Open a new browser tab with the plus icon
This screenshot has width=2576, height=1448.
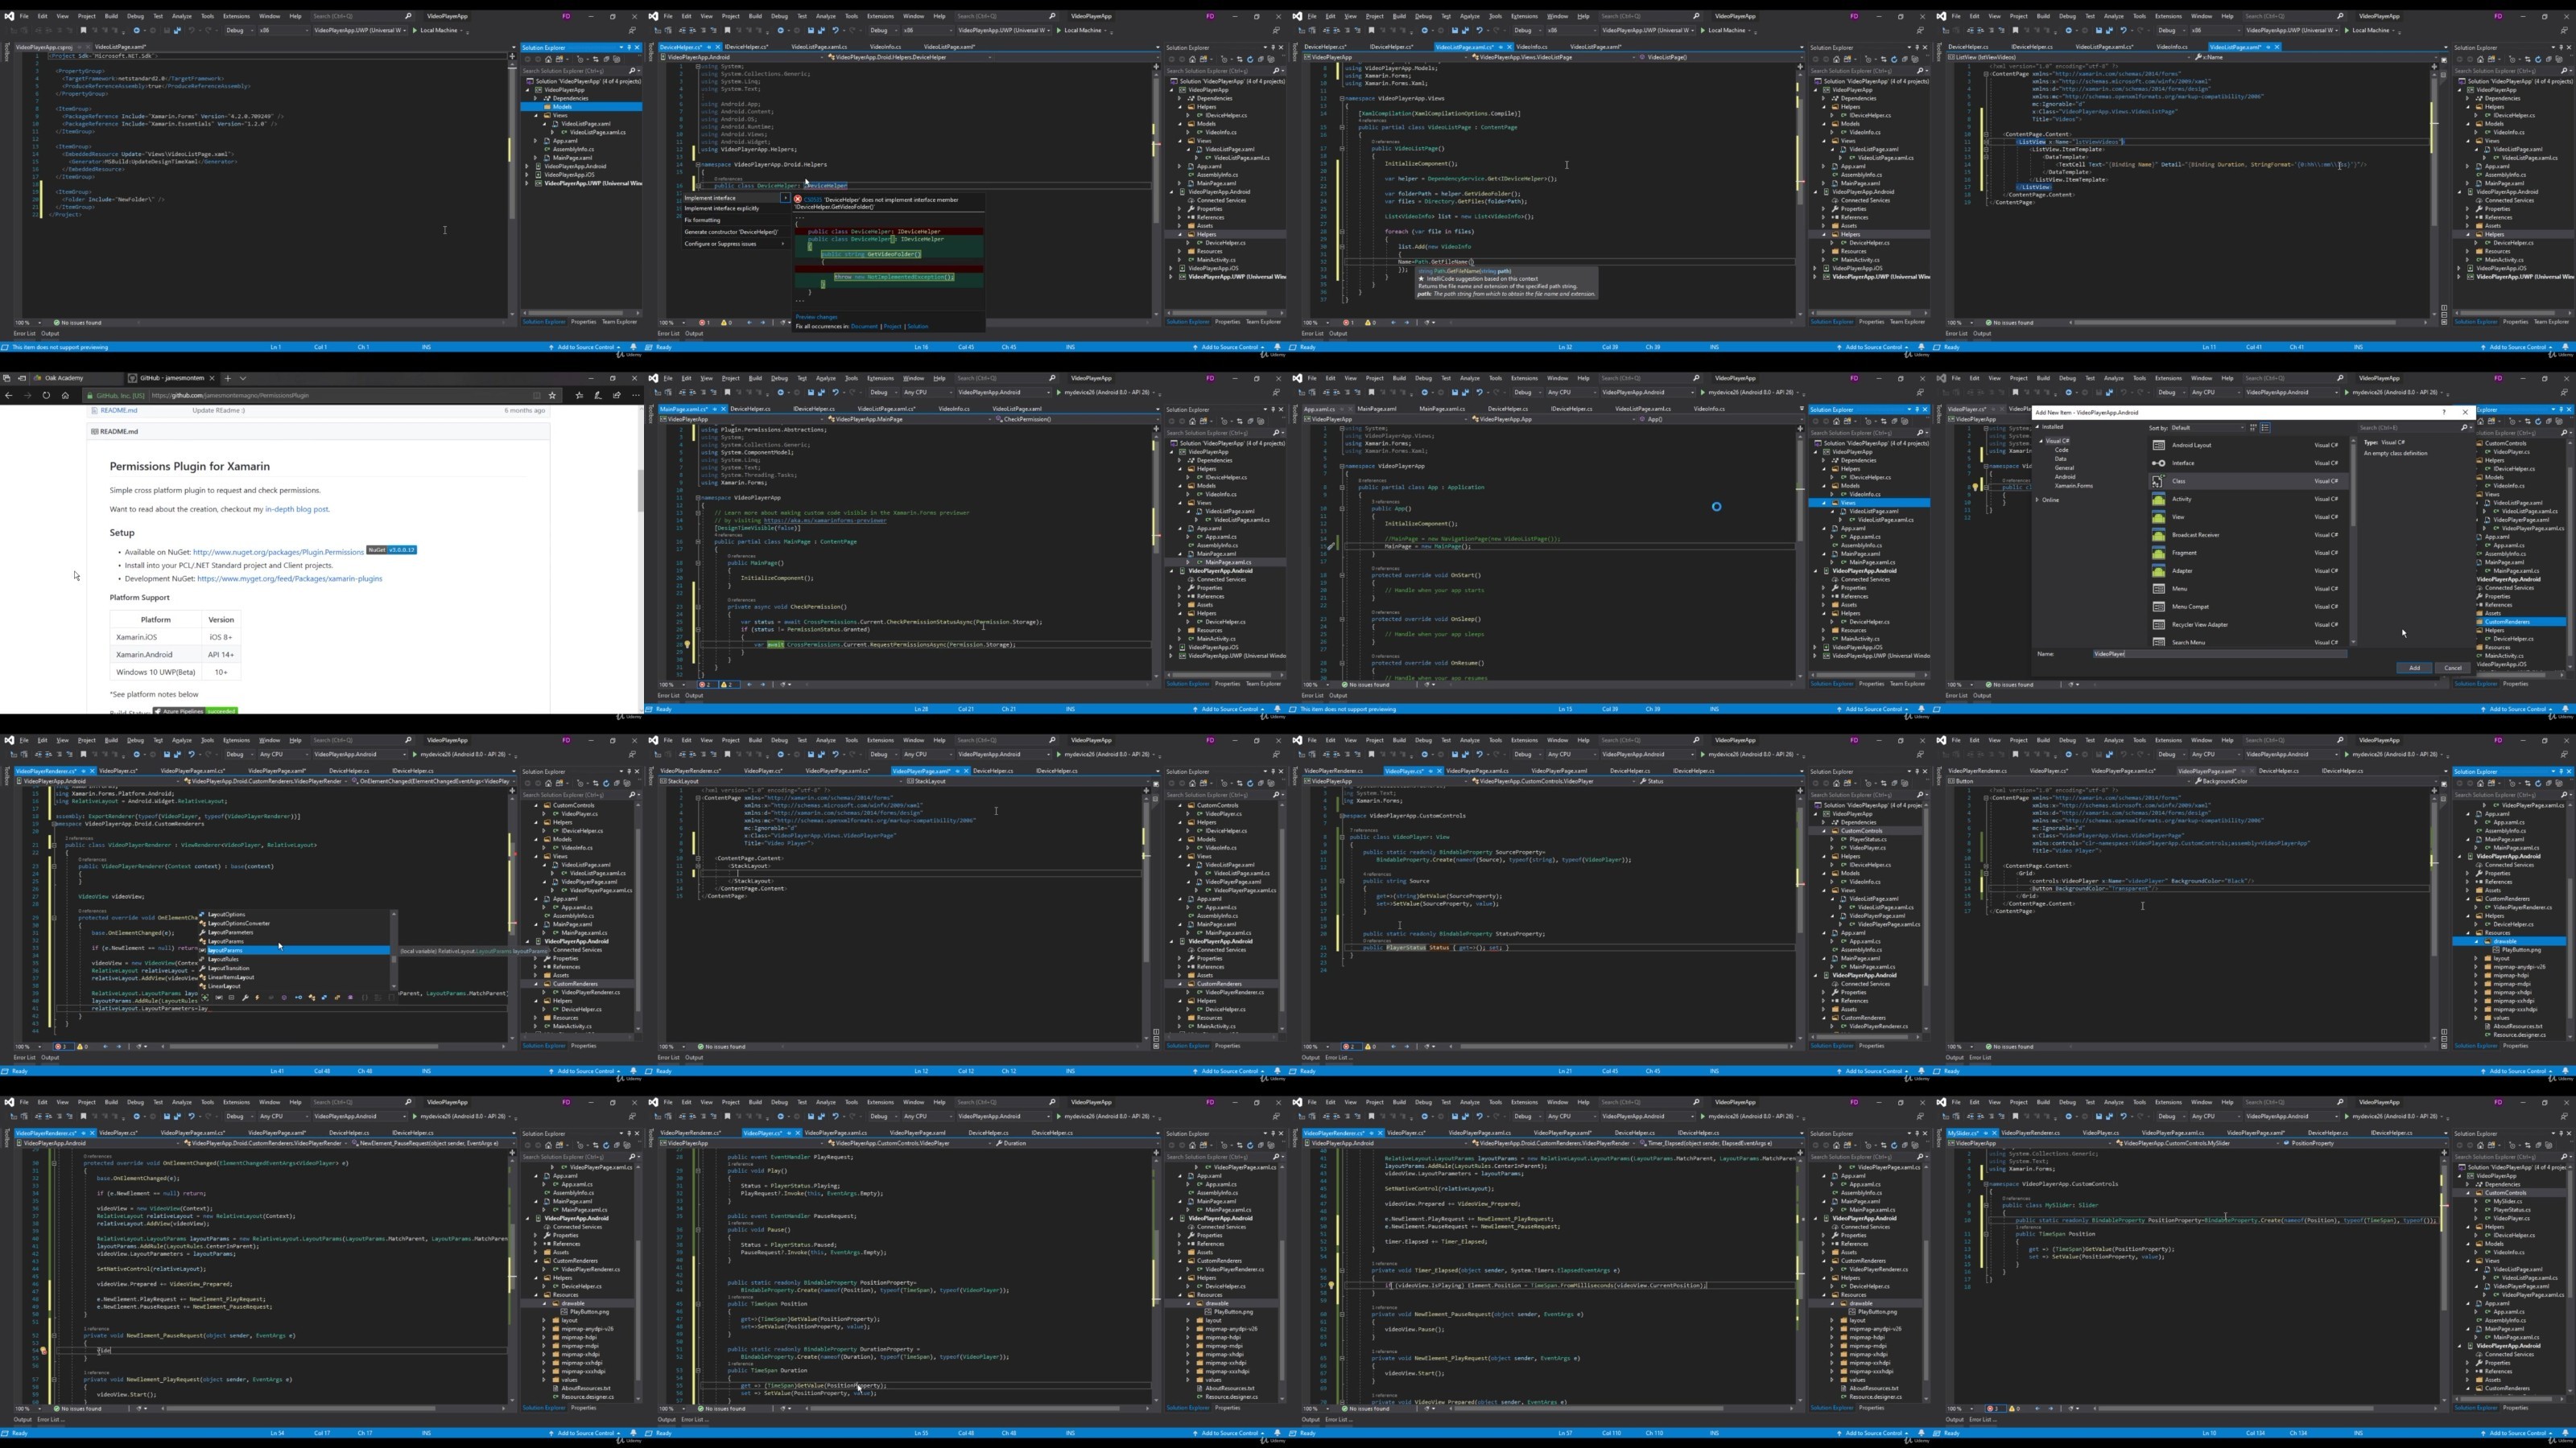228,378
